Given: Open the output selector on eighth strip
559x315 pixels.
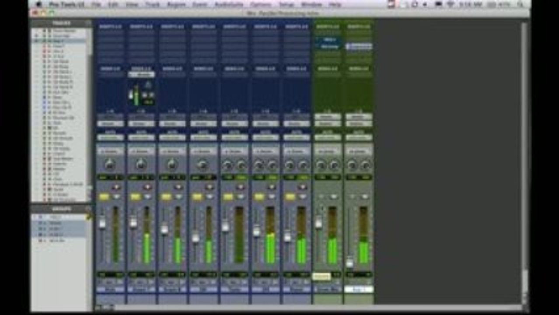Looking at the screenshot, I should tap(328, 124).
